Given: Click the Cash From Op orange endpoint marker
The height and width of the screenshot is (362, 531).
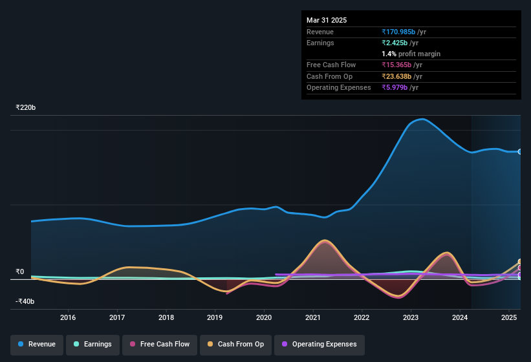Looking at the screenshot, I should tap(520, 262).
